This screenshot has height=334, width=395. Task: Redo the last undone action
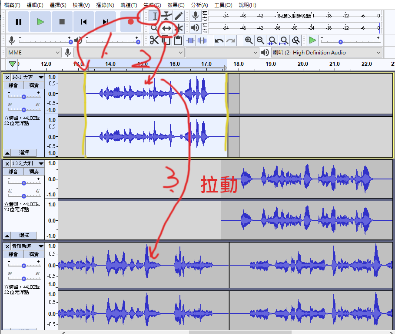tap(231, 40)
